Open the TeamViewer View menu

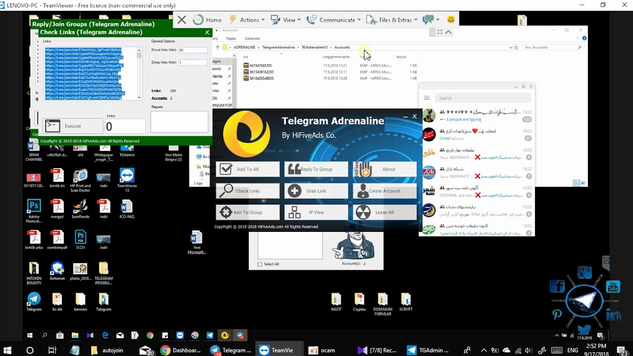286,20
